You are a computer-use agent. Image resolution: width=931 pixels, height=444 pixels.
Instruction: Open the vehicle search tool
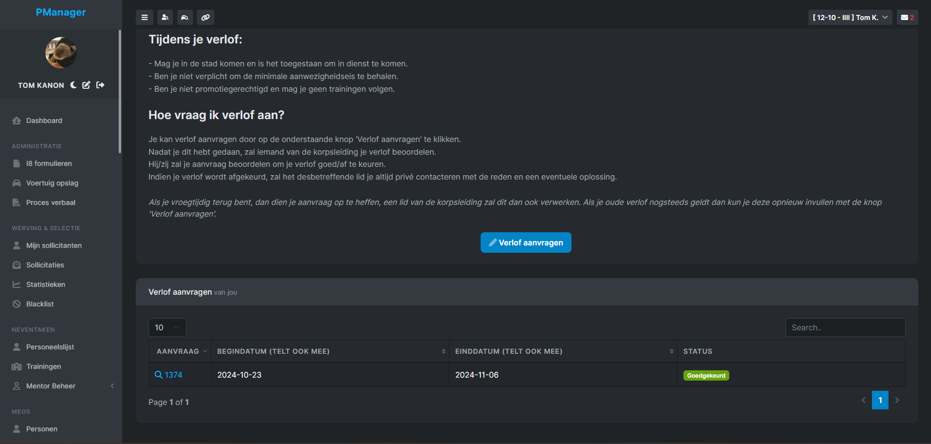pos(185,17)
